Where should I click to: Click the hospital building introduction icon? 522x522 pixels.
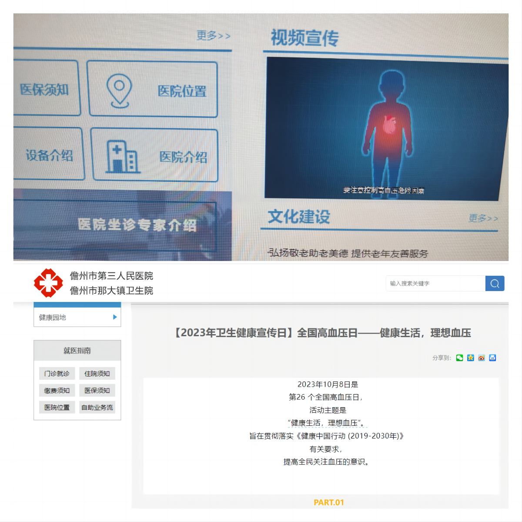tap(122, 157)
